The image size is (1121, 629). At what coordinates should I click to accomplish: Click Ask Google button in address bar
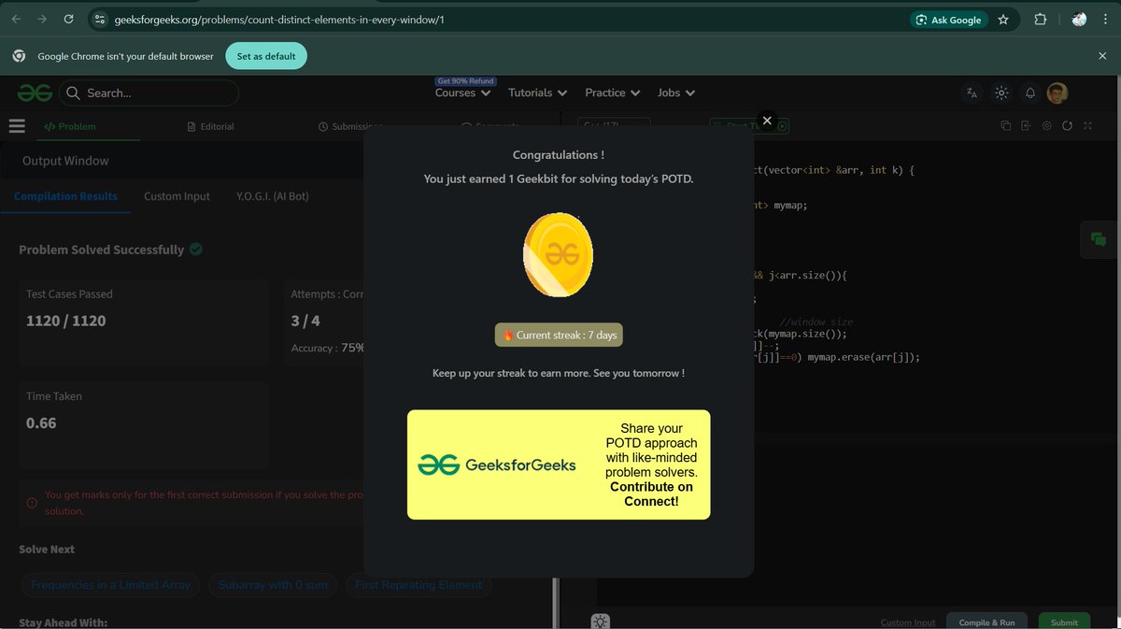point(949,20)
